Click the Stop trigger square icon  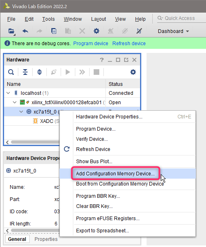[96, 72]
